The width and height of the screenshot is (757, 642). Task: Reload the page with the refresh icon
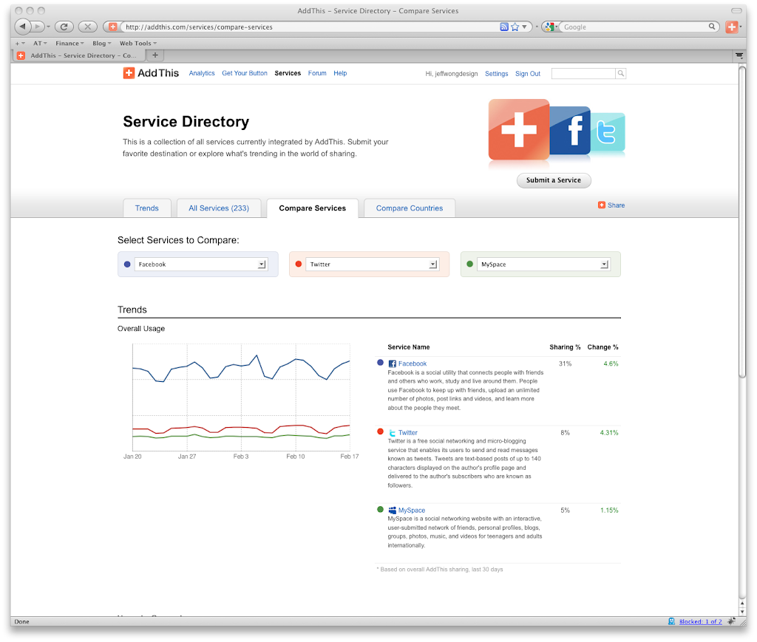64,27
